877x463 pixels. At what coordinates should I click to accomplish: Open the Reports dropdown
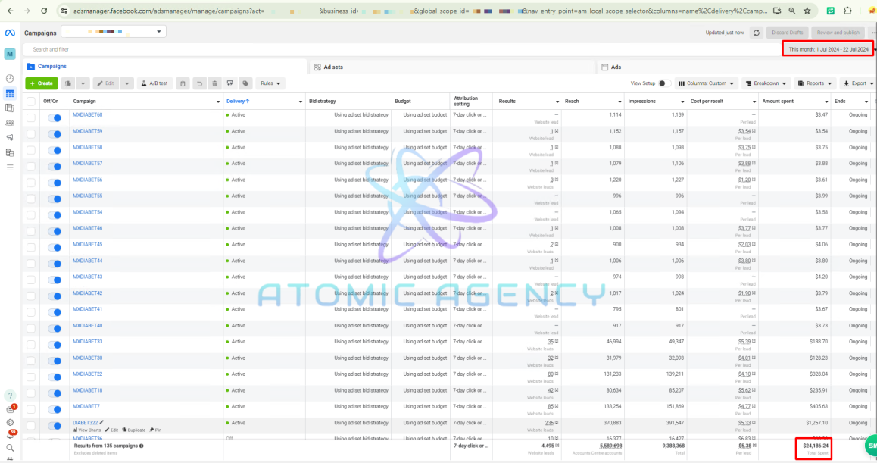pyautogui.click(x=814, y=83)
